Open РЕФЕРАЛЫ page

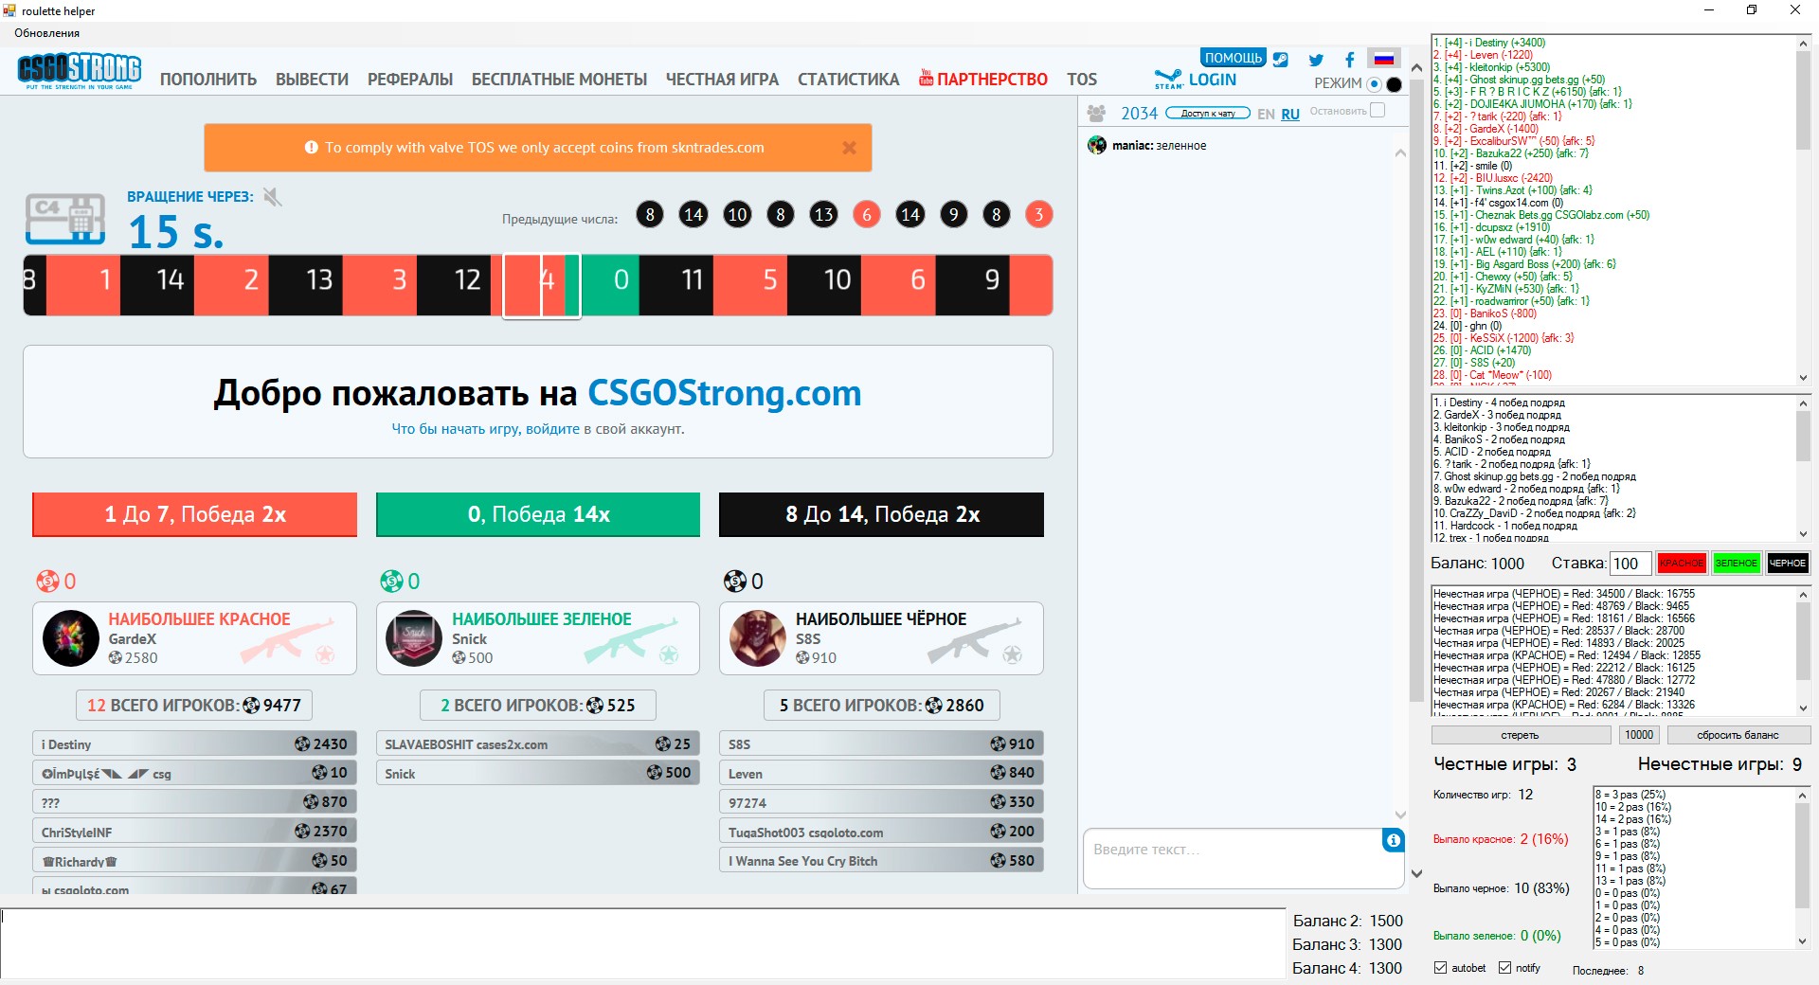pos(410,80)
